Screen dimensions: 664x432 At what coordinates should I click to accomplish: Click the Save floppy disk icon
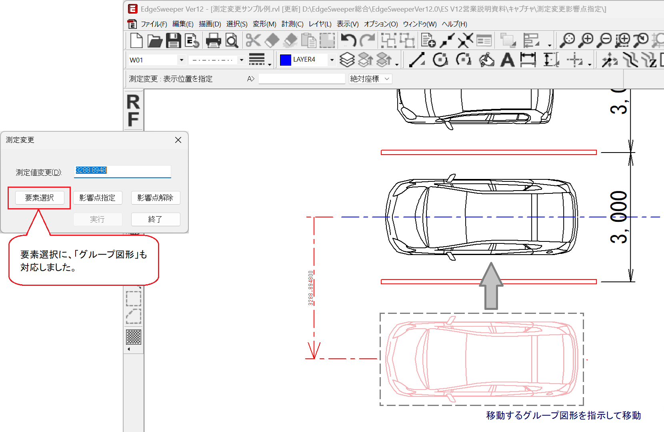pos(173,40)
